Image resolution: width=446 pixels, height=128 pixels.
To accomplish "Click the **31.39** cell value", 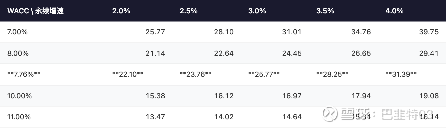I will point(401,74).
